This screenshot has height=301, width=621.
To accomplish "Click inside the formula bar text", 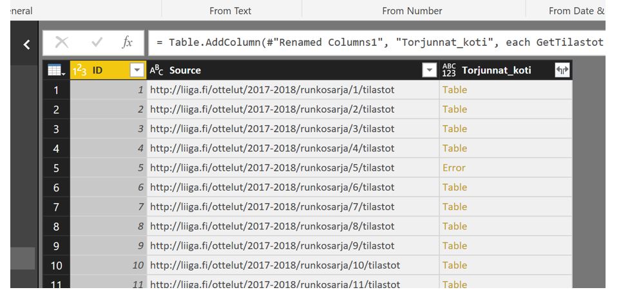I will pyautogui.click(x=379, y=43).
